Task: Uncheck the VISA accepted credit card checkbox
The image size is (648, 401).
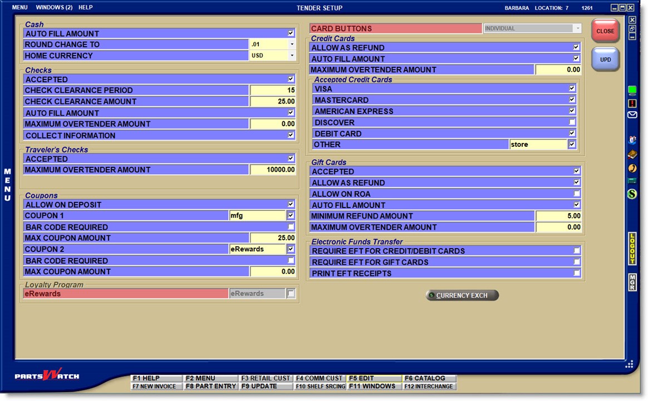Action: coord(572,88)
